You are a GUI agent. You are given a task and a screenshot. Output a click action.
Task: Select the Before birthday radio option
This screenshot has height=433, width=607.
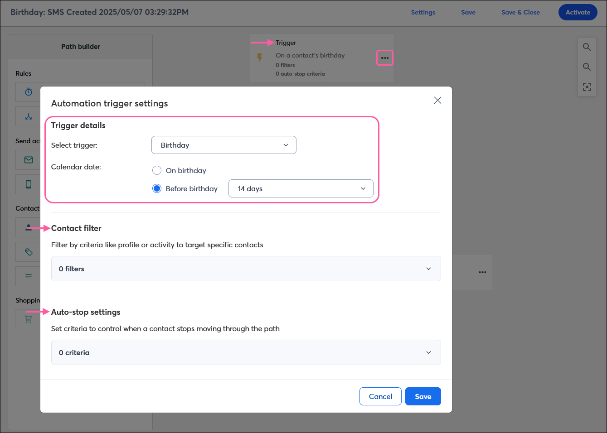point(157,188)
